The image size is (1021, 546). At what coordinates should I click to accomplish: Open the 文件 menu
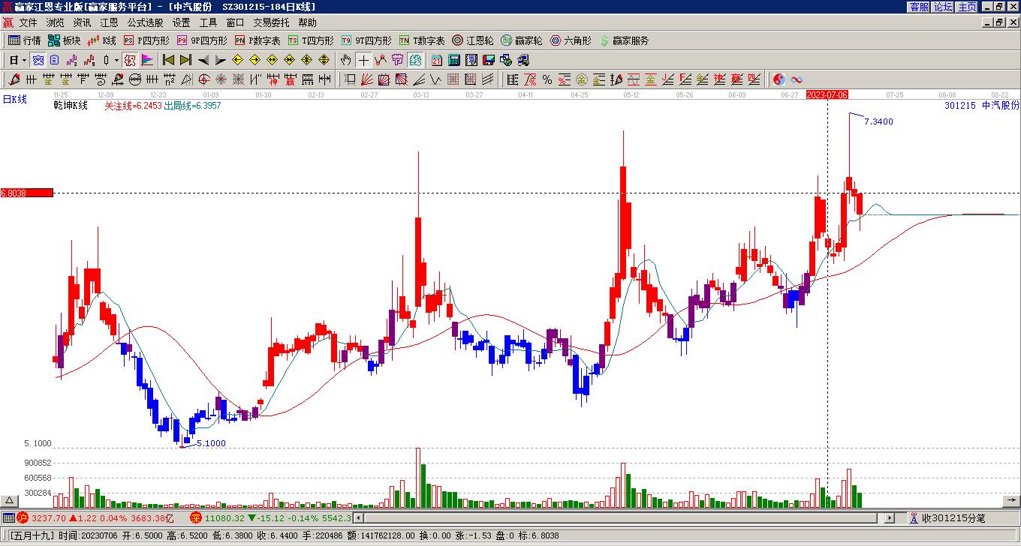[x=28, y=23]
